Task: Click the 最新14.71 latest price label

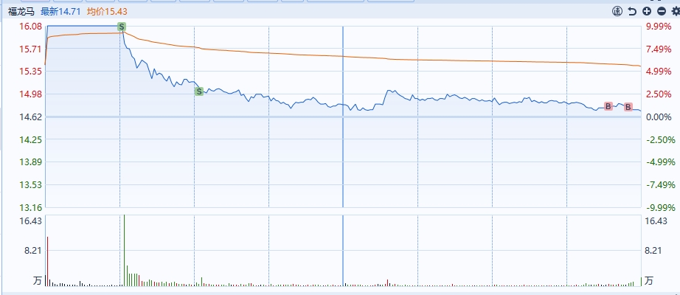Action: pos(60,12)
